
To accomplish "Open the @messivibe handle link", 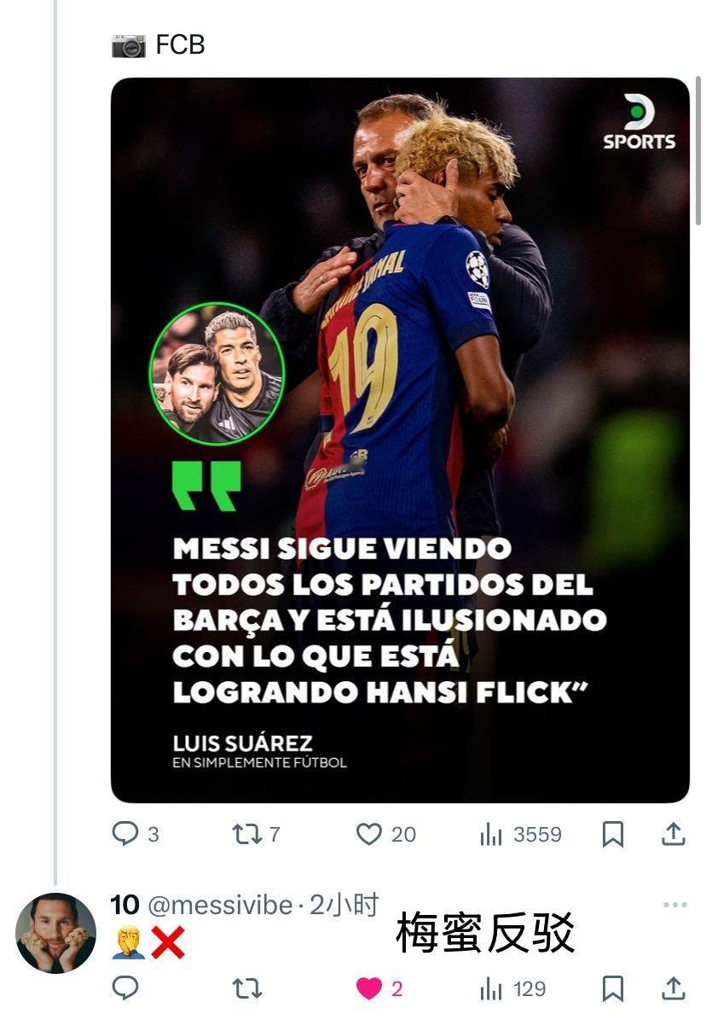I will click(x=220, y=906).
